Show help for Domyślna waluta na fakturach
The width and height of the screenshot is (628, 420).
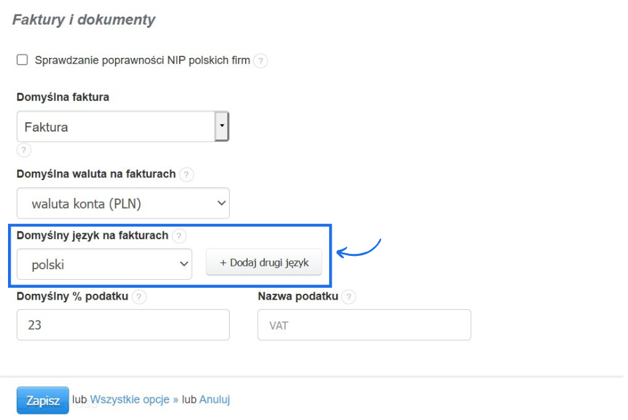coord(186,175)
